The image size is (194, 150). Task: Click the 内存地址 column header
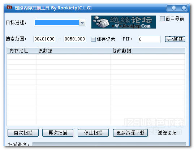tap(22, 51)
